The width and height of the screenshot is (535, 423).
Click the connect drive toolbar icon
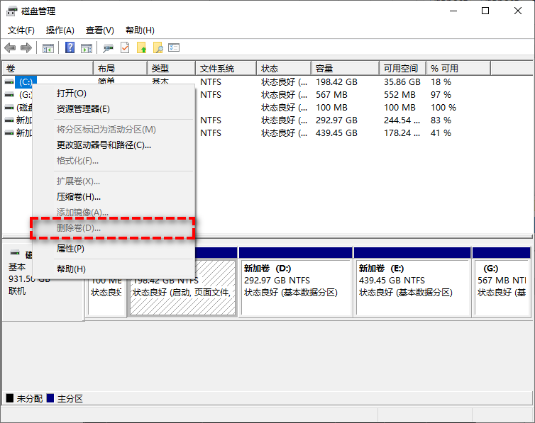pos(108,48)
